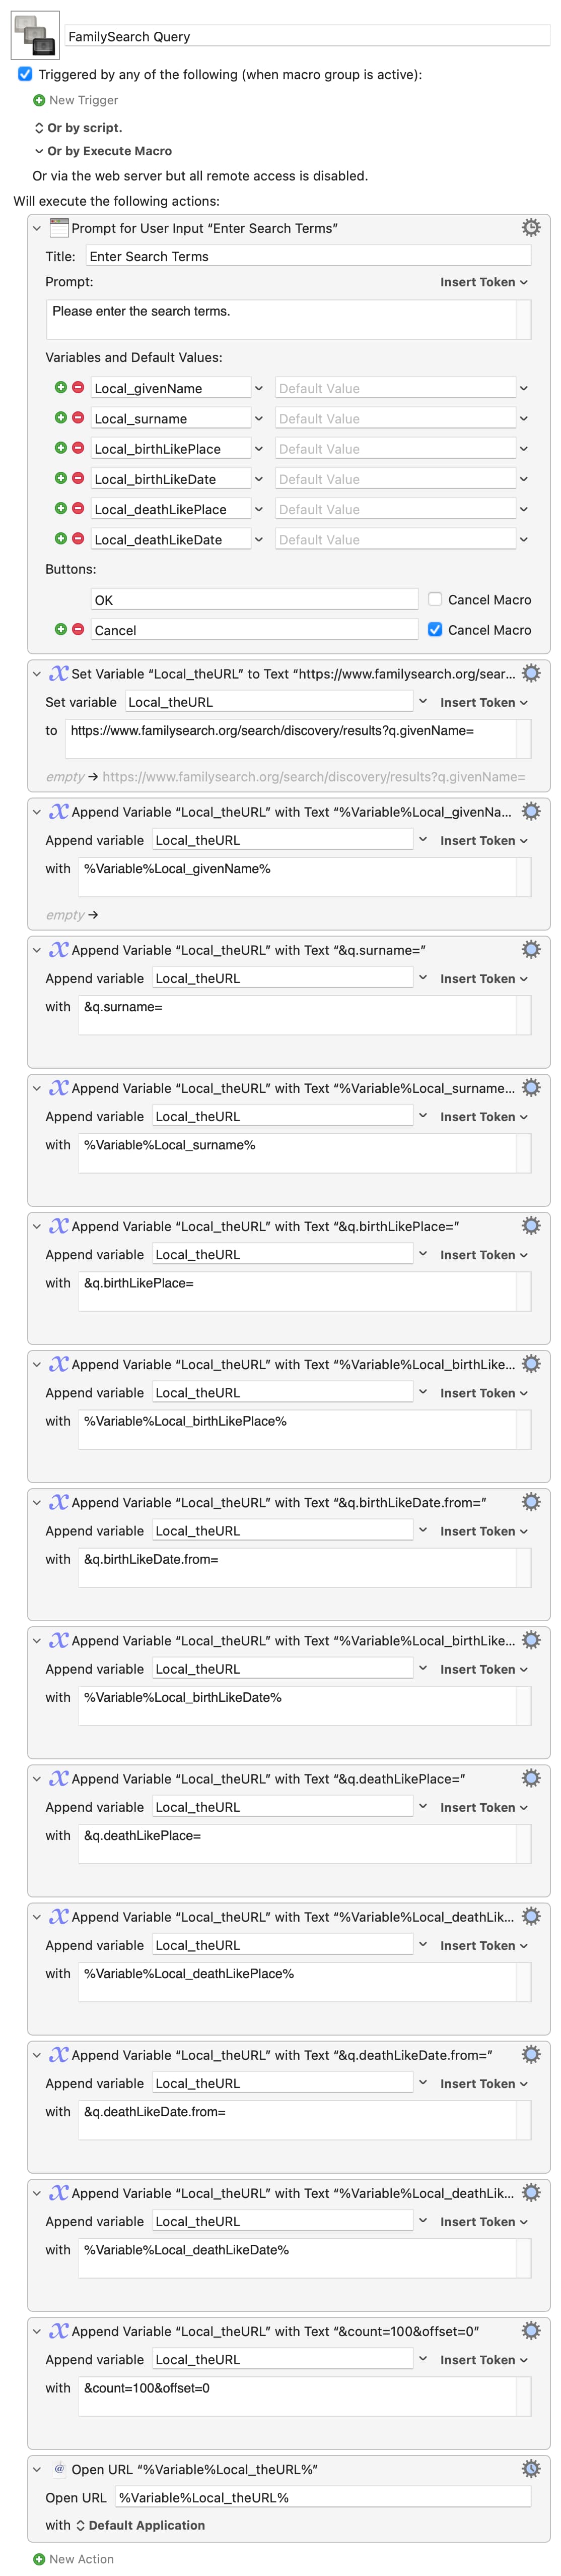This screenshot has width=561, height=2576.
Task: Add variable after Local_givenName with green plus
Action: pos(61,387)
